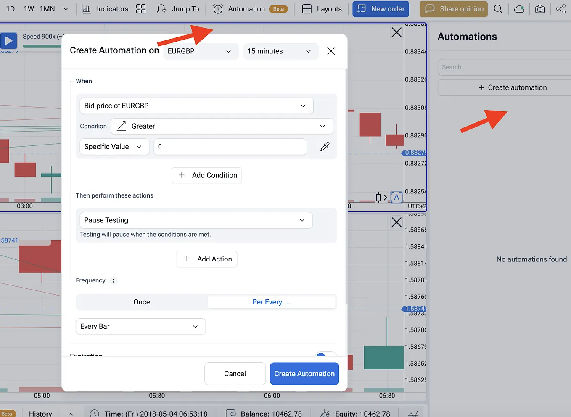Image resolution: width=571 pixels, height=417 pixels.
Task: Enable the Expiration toggle switch
Action: [x=325, y=355]
